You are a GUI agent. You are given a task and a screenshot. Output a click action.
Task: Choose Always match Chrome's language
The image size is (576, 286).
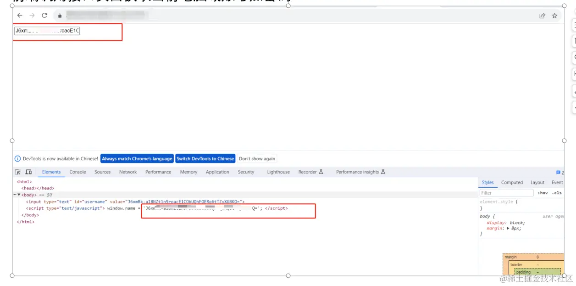[137, 159]
